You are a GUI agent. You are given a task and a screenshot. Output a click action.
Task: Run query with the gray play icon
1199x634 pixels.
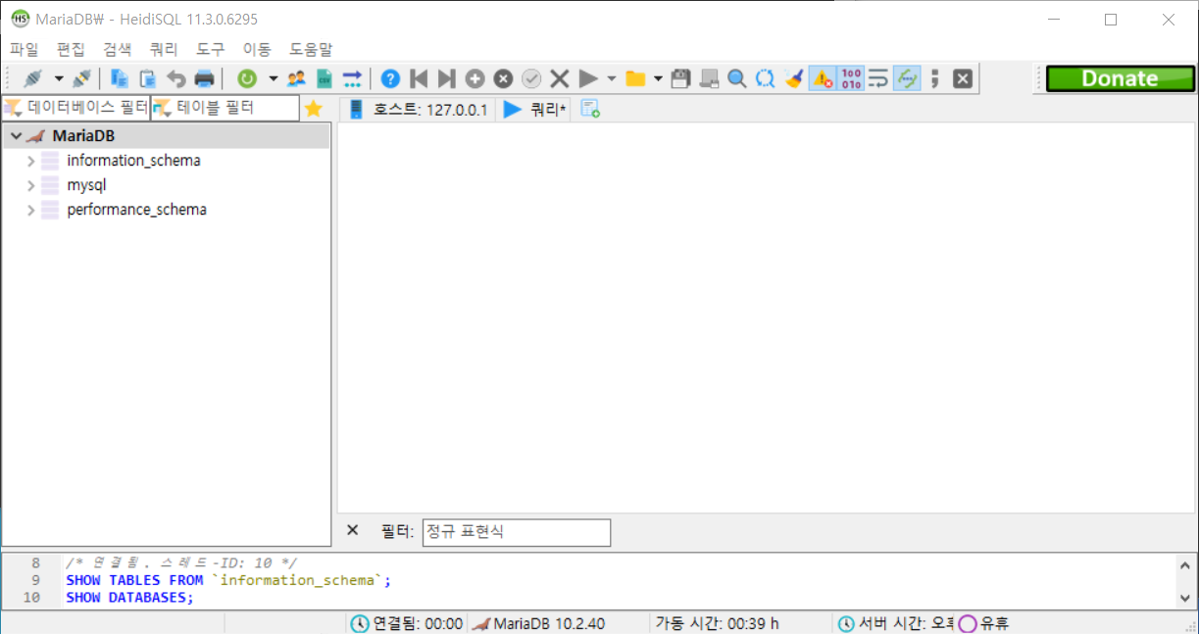[x=588, y=78]
